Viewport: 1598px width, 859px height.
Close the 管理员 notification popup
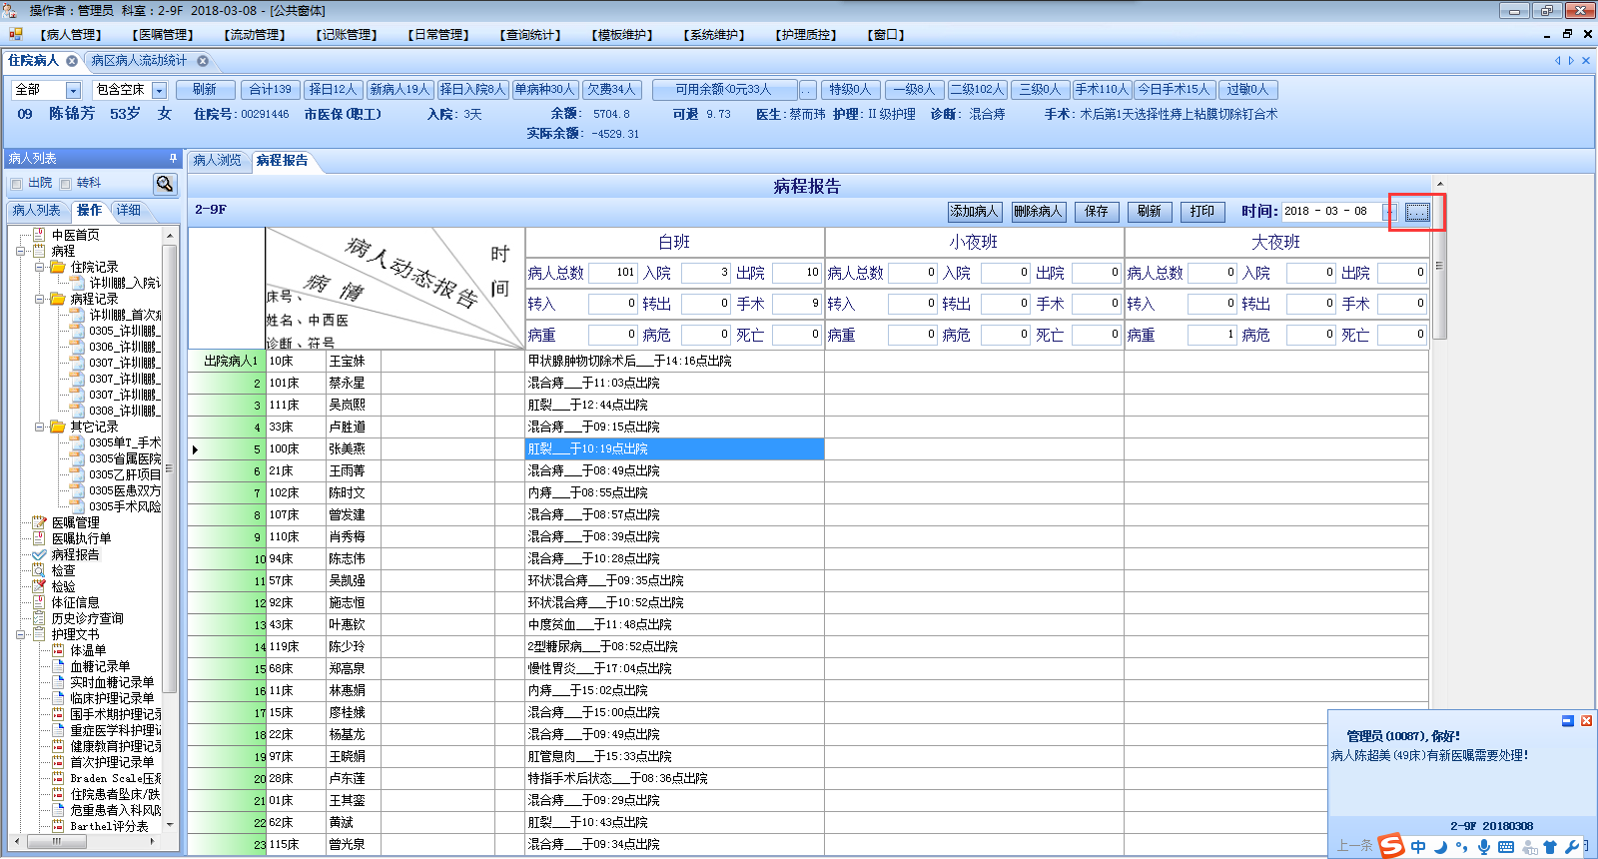tap(1586, 721)
